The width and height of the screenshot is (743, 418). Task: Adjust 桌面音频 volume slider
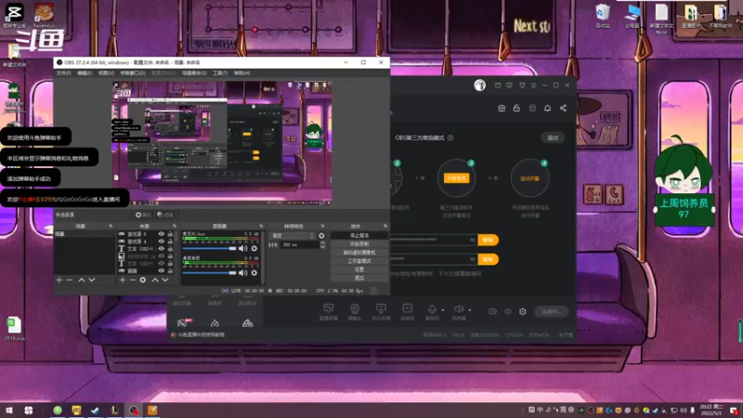pos(210,272)
